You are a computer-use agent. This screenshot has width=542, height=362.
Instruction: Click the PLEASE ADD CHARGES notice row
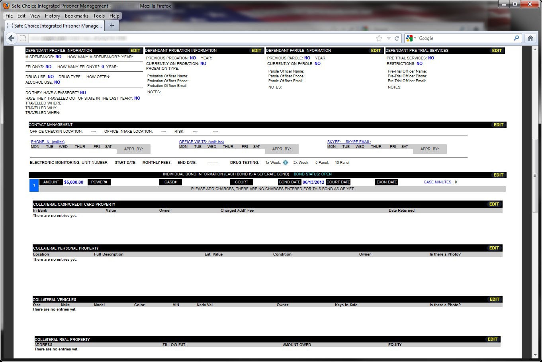(272, 189)
